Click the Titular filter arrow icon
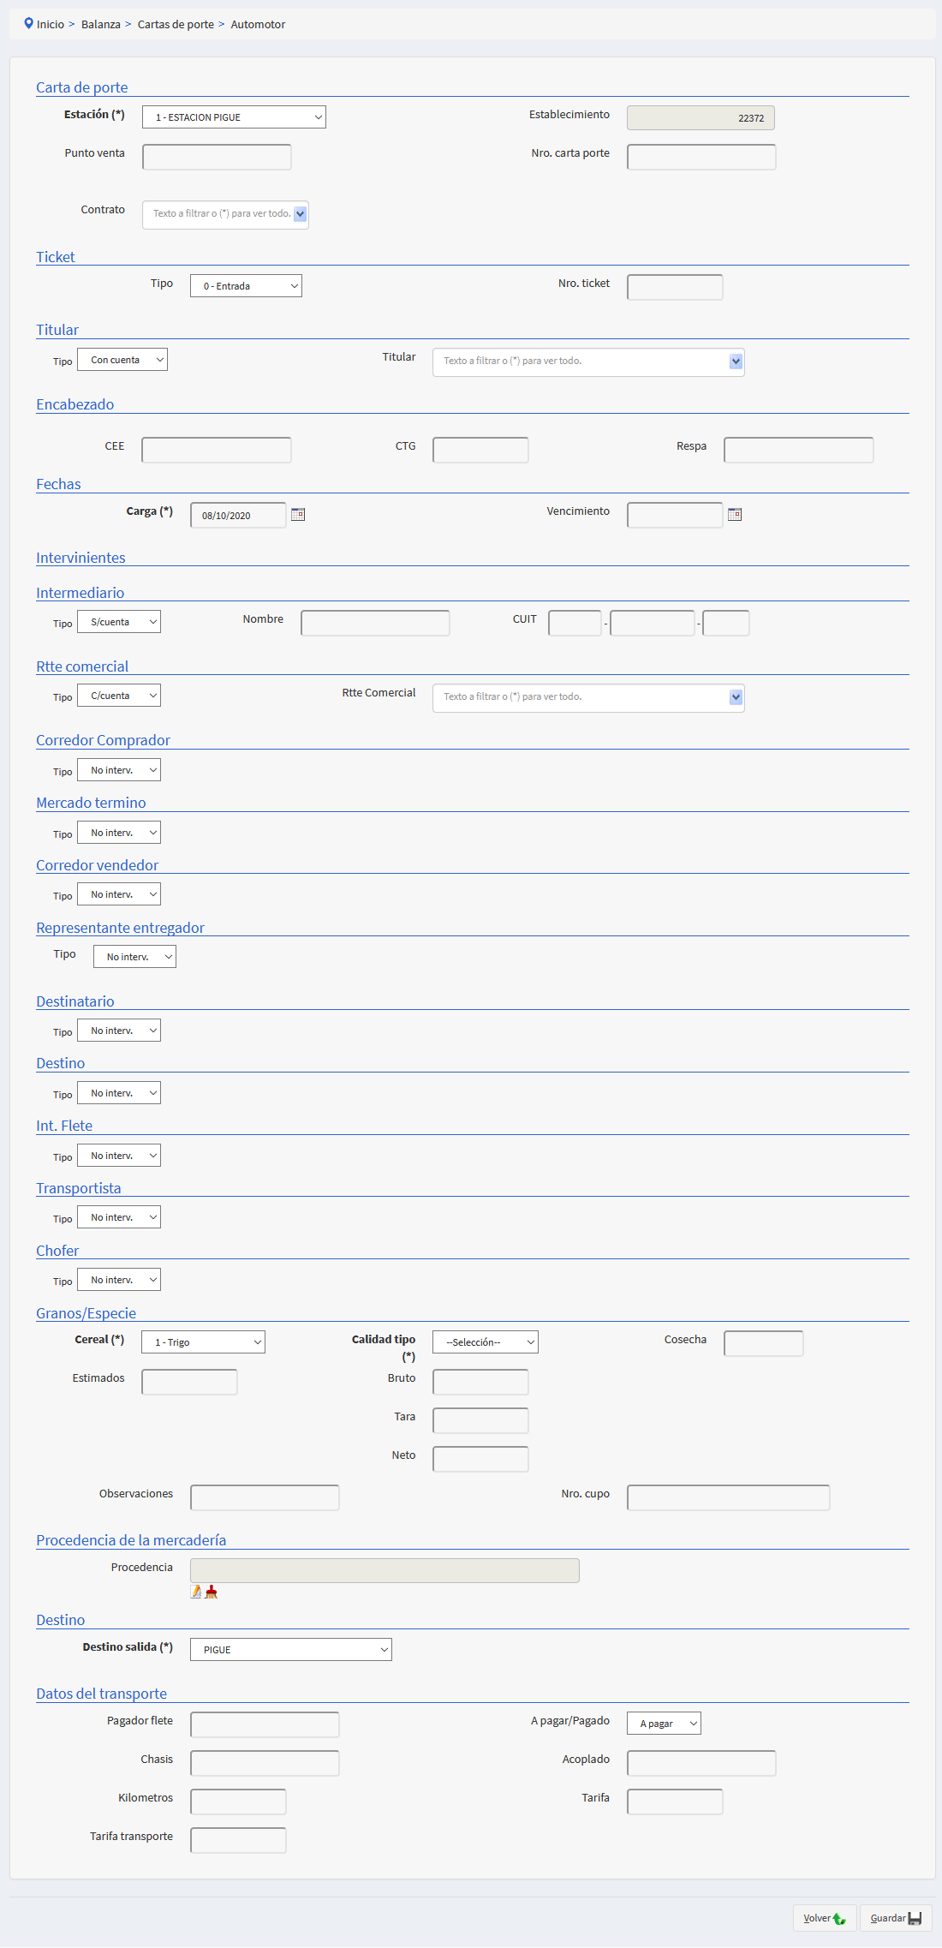The image size is (942, 1948). (736, 362)
